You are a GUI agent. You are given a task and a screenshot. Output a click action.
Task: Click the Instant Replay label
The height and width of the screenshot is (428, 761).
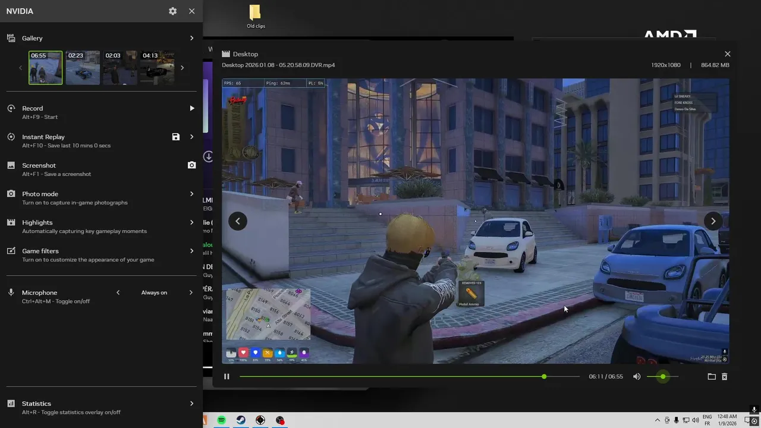[x=43, y=137]
